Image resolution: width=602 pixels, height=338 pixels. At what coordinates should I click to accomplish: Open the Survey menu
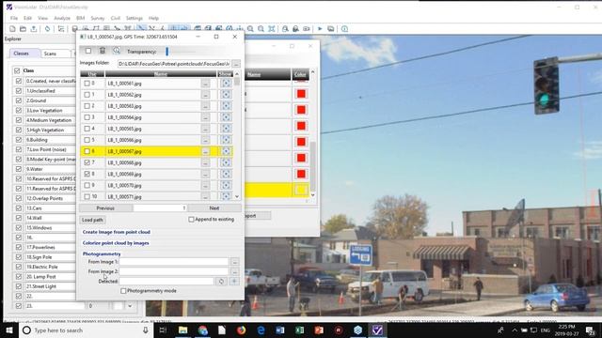pos(98,18)
